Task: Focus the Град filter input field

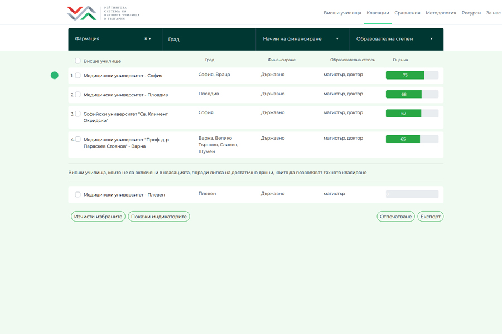Action: tap(209, 39)
